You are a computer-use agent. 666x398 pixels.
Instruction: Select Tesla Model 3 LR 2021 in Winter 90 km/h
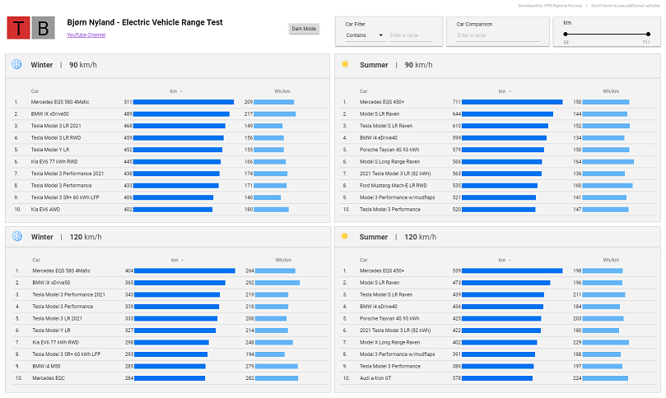click(x=56, y=126)
